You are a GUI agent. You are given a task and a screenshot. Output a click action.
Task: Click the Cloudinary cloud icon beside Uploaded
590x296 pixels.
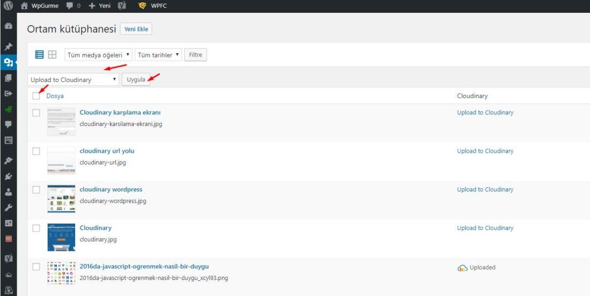462,268
